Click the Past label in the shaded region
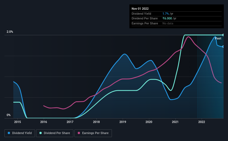The width and height of the screenshot is (228, 141). [x=218, y=38]
